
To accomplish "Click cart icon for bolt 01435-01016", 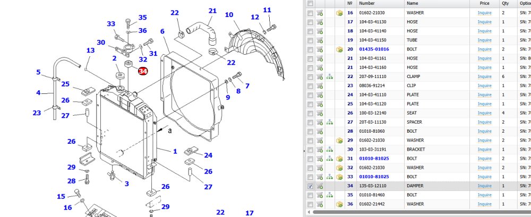I will [x=320, y=49].
